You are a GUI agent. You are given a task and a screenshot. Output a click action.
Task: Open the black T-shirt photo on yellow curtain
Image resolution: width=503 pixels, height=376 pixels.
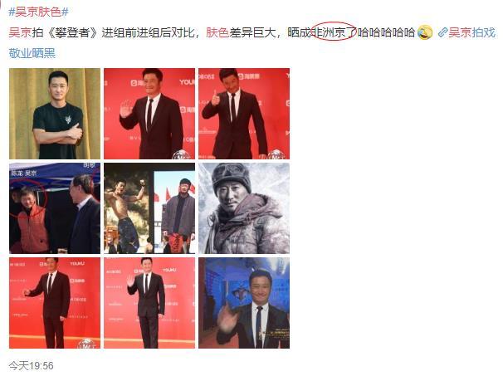click(55, 114)
